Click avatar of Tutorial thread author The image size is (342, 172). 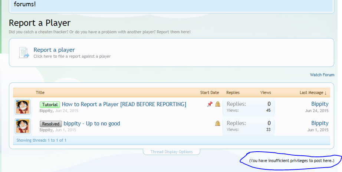[x=23, y=107]
